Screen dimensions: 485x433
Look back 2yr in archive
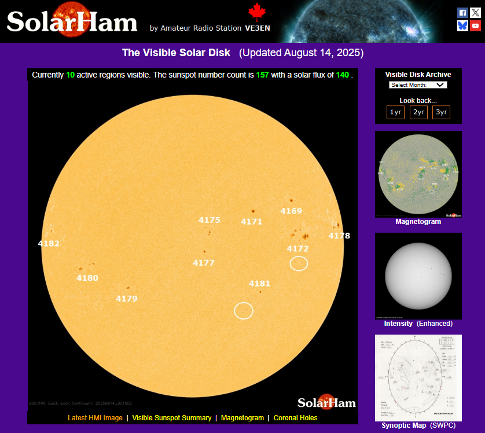[418, 112]
